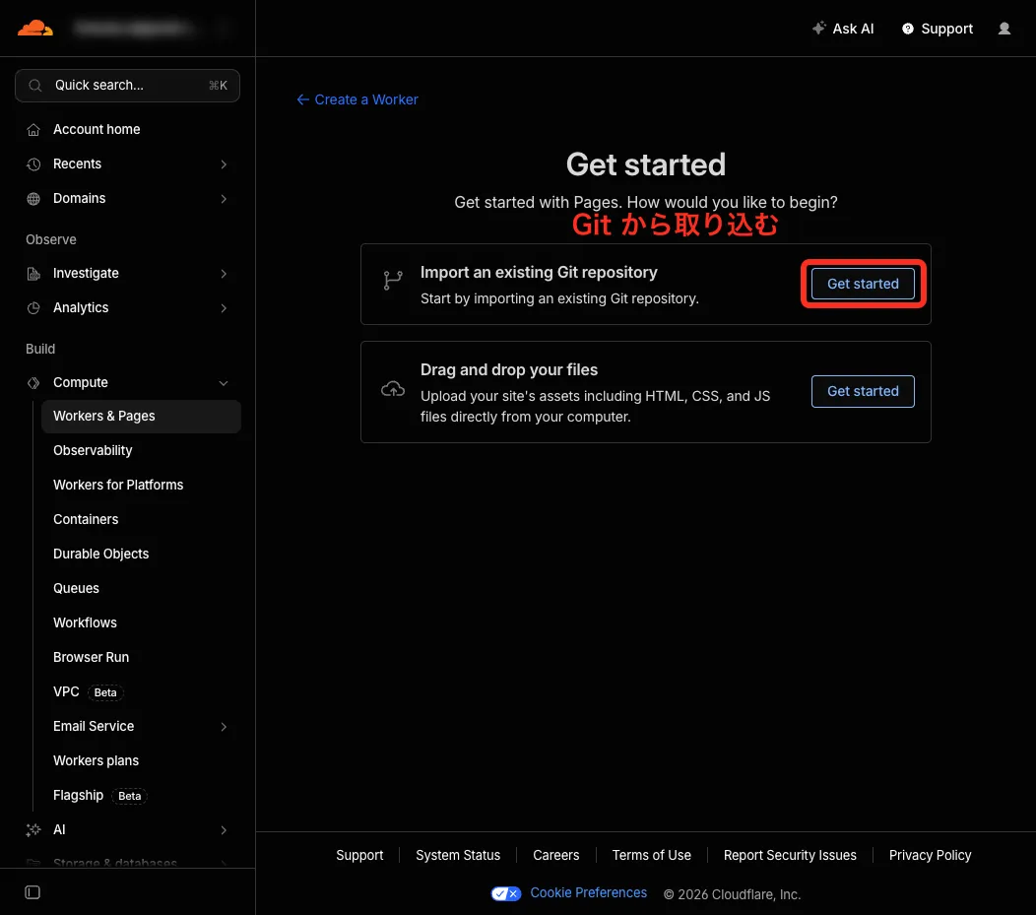Open Support in the top bar

pyautogui.click(x=937, y=29)
